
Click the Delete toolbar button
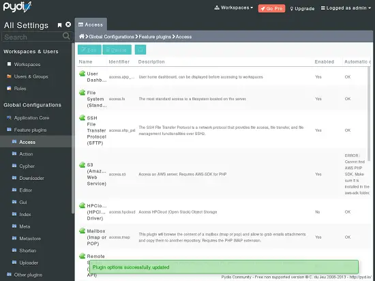(117, 50)
